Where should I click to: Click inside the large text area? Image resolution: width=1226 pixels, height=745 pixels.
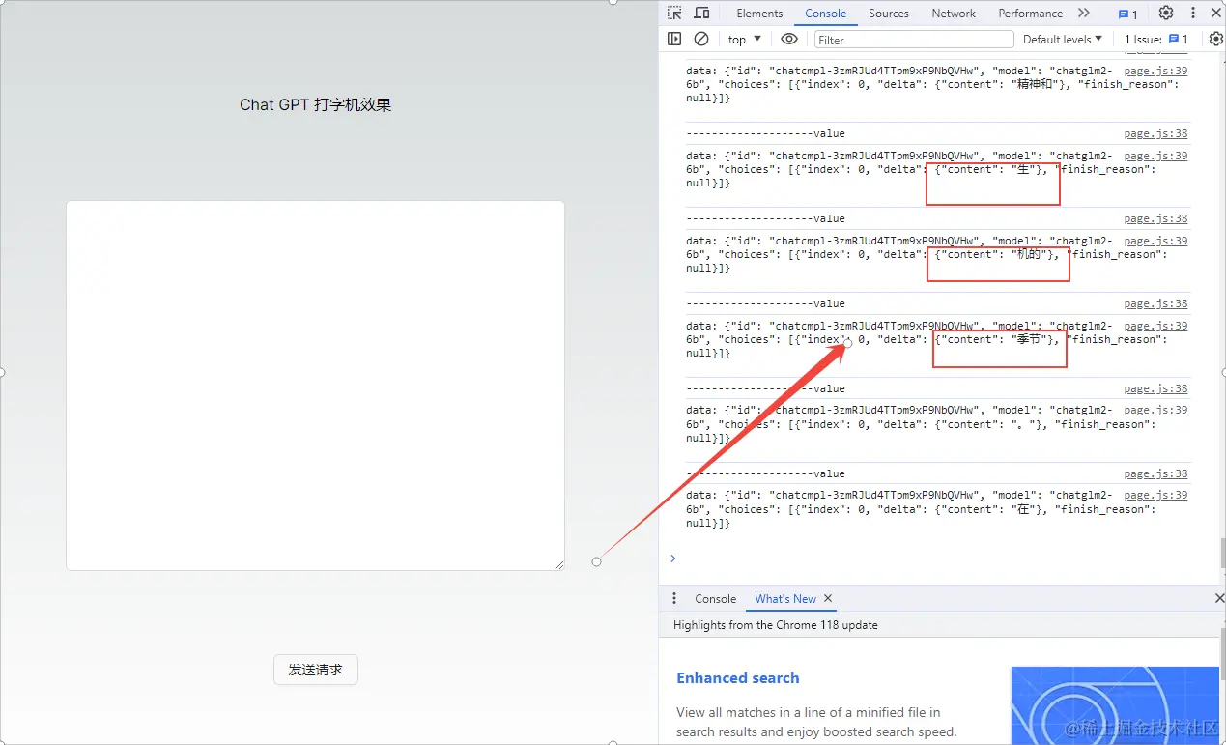click(x=315, y=386)
